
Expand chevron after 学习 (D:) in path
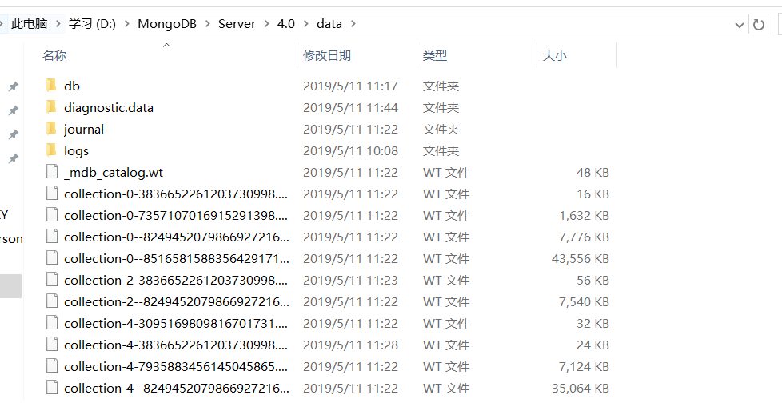126,23
